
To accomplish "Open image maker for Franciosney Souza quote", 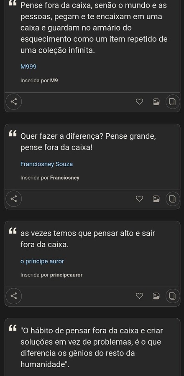I will tap(156, 199).
